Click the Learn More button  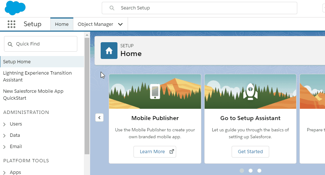click(155, 152)
